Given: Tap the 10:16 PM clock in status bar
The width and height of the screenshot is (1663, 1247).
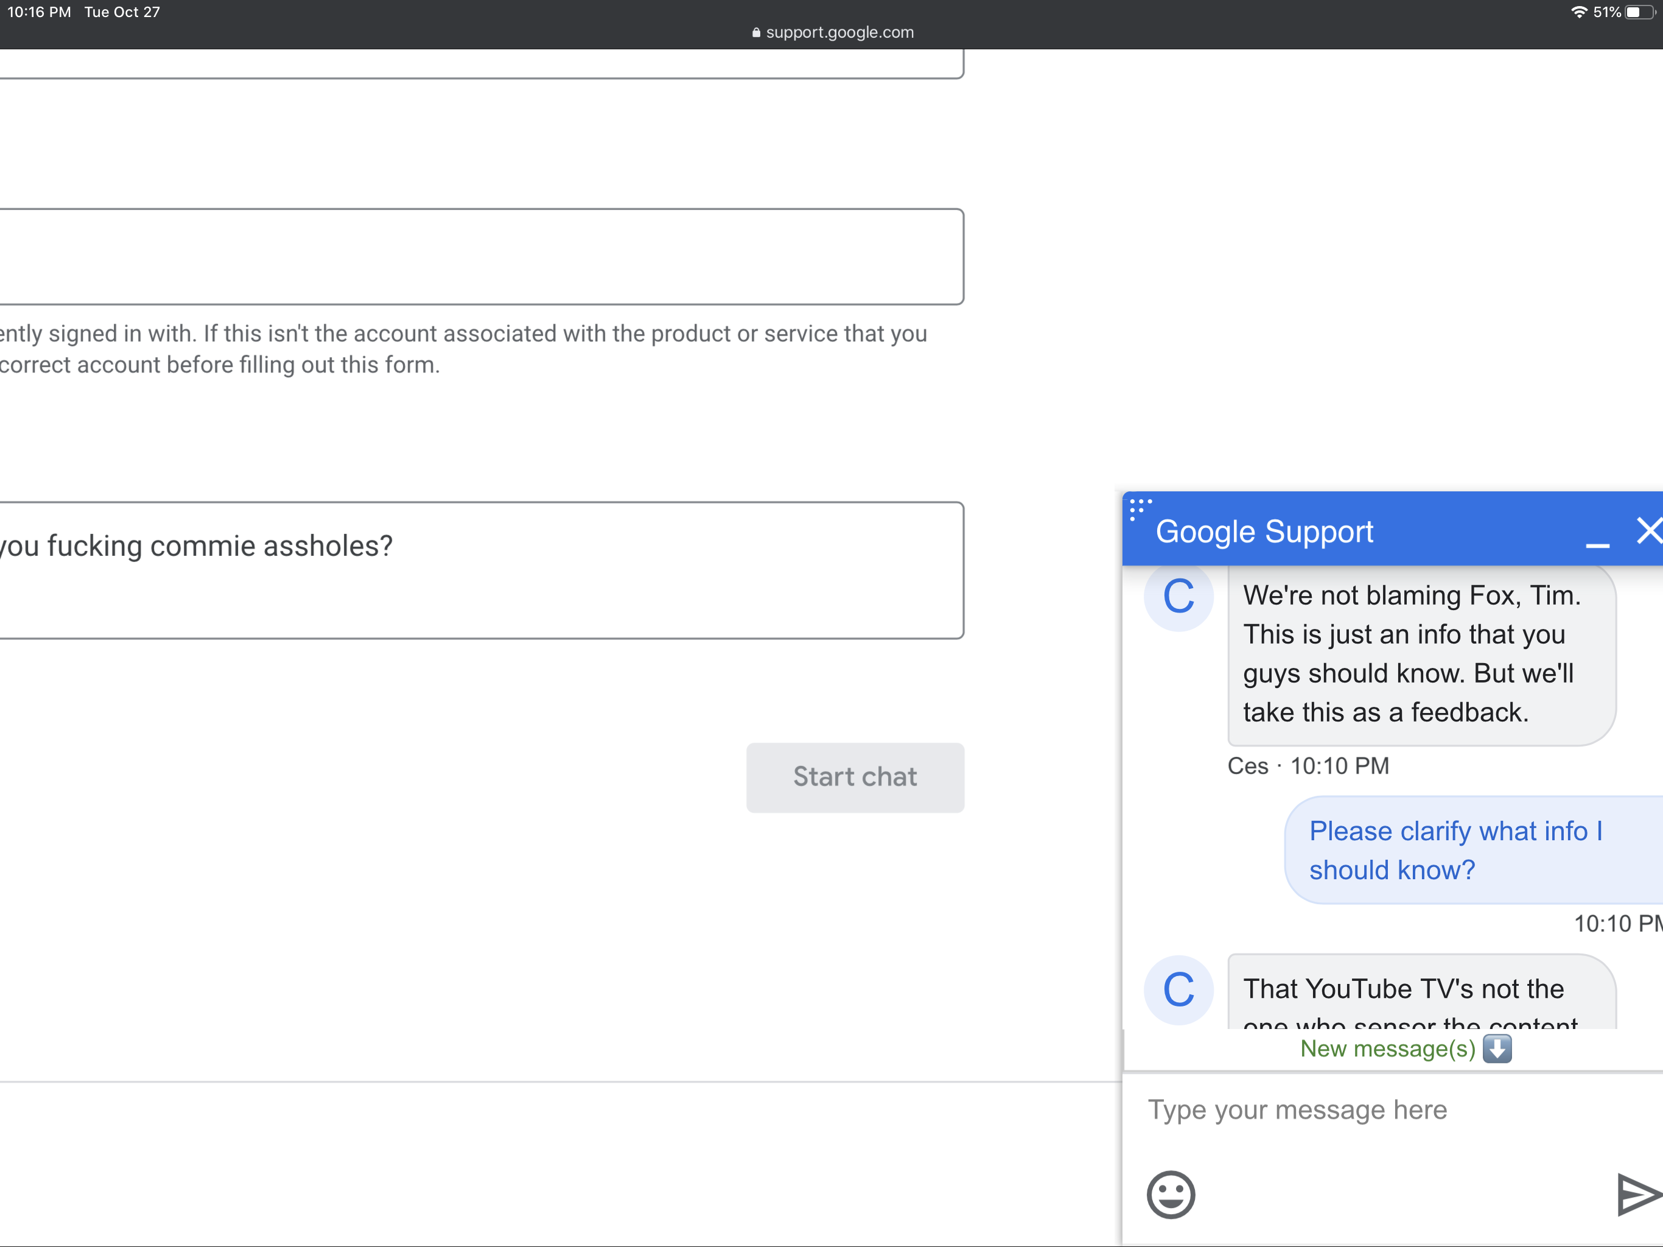Looking at the screenshot, I should (39, 12).
